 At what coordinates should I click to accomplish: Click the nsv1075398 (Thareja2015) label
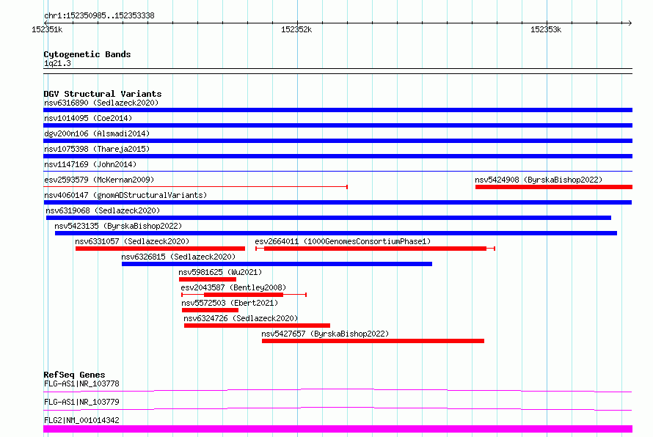97,149
